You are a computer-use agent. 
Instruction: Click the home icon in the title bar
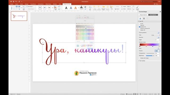pos(11,2)
